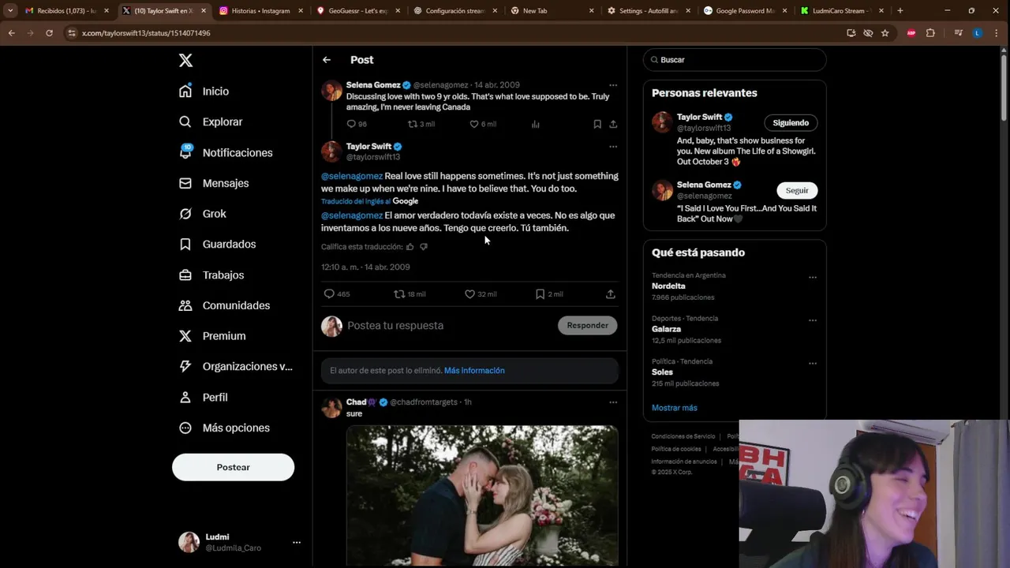This screenshot has height=568, width=1010.
Task: Reload the page
Action: 49,33
